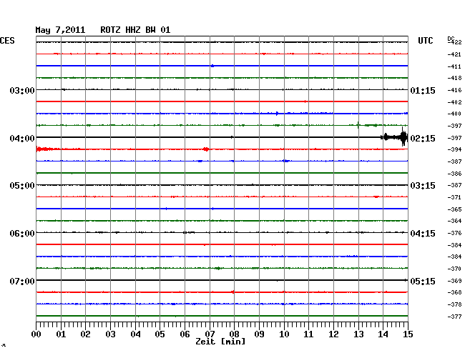This screenshot has height=353, width=465.
Task: Click the "03:15" UTC time label
Action: (423, 186)
